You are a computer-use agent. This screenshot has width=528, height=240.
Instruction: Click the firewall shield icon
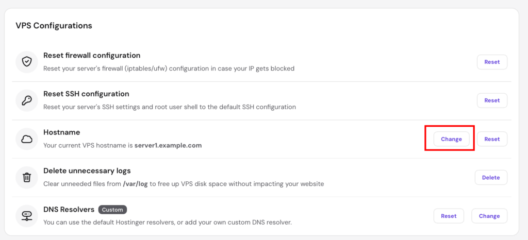(27, 62)
